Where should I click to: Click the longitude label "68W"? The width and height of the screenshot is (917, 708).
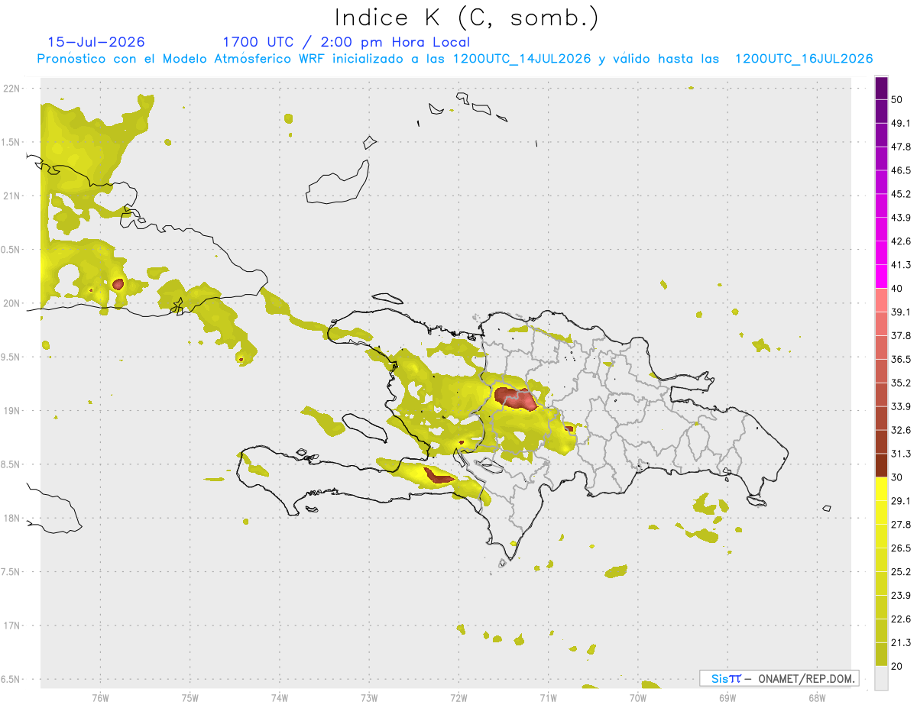[817, 697]
